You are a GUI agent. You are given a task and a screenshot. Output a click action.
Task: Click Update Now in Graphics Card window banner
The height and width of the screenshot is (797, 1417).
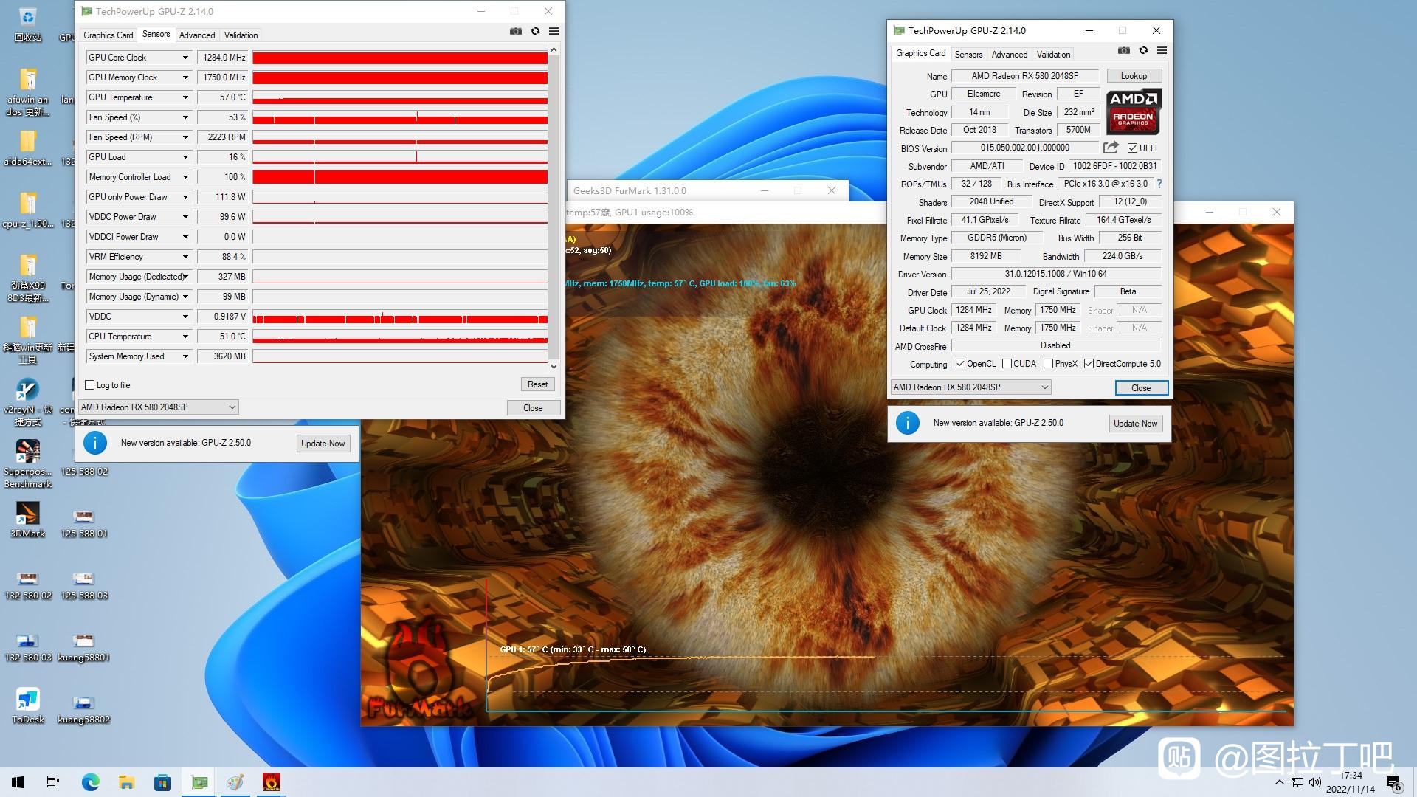tap(1135, 424)
